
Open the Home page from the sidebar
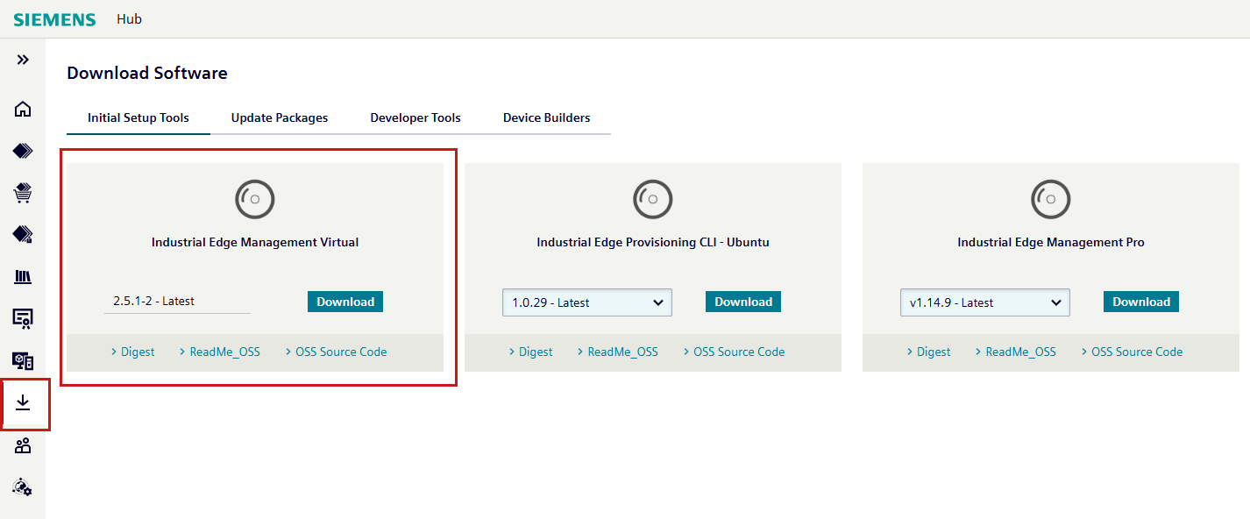point(21,109)
